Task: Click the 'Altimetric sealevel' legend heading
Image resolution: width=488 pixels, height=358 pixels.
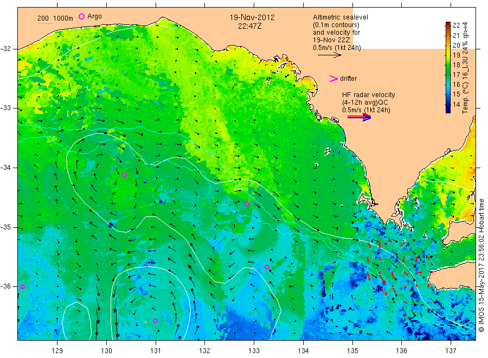Action: [x=340, y=17]
